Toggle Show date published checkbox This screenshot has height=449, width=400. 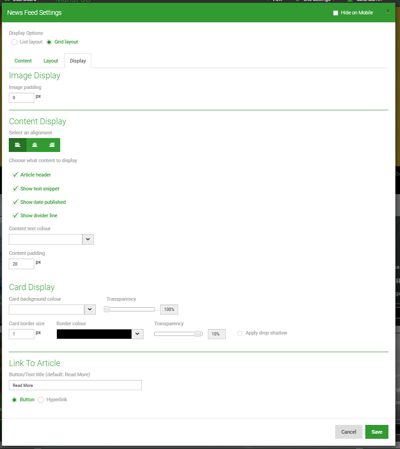click(15, 202)
